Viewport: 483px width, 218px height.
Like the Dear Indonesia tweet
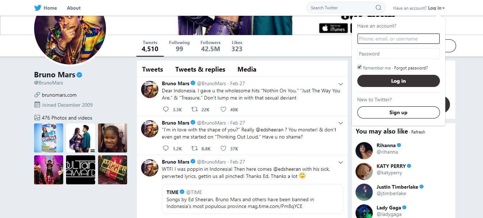click(x=223, y=110)
